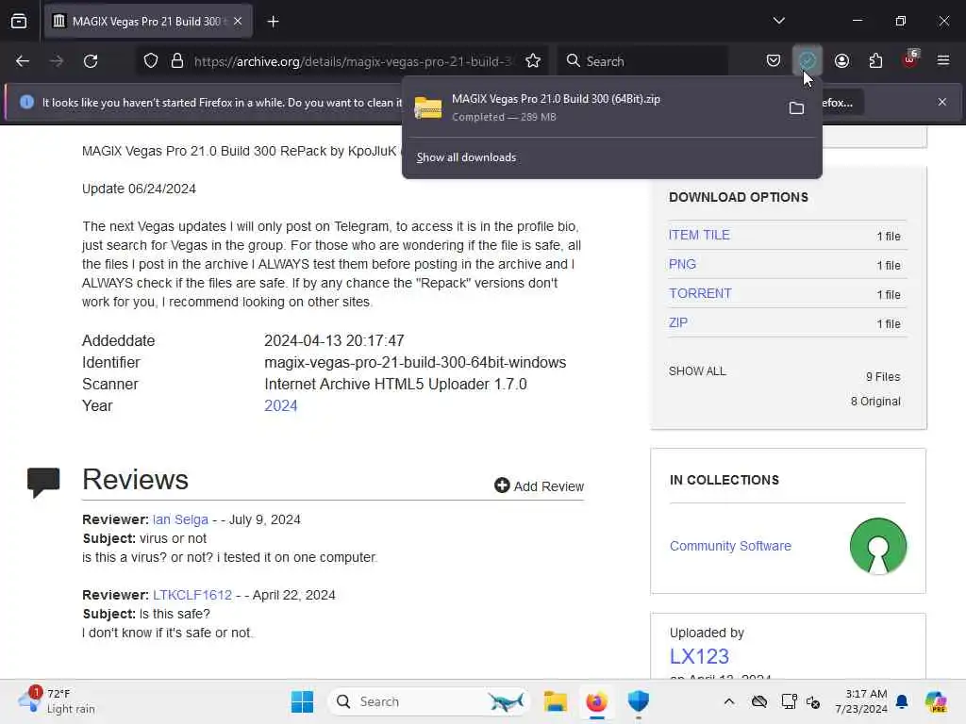Viewport: 966px width, 724px height.
Task: Toggle the downloads panel button
Action: (808, 60)
